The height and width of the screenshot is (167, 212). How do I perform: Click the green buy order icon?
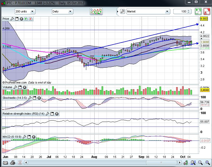click(198, 11)
